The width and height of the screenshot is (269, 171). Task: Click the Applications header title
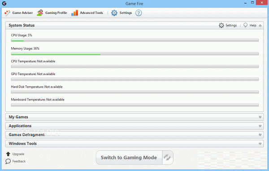click(20, 126)
